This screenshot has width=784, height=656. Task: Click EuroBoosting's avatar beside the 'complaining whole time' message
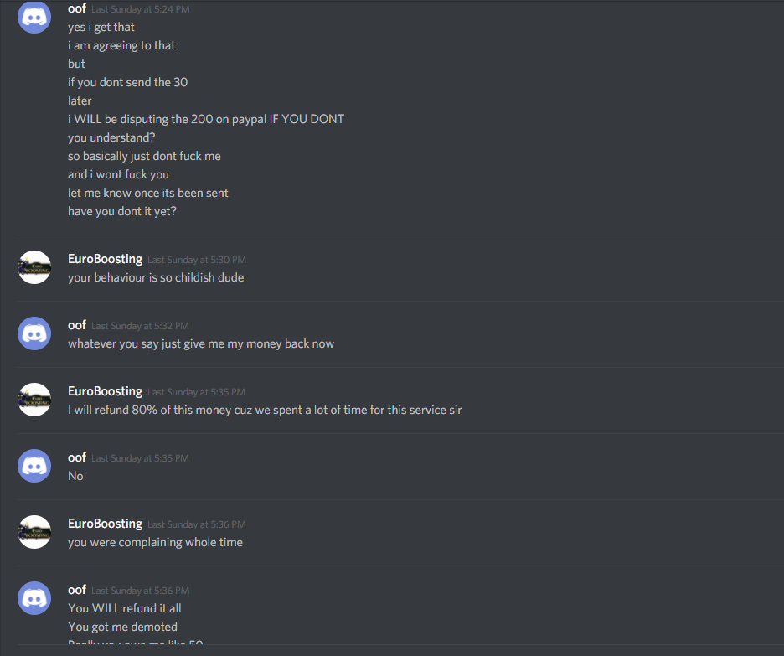(x=34, y=532)
